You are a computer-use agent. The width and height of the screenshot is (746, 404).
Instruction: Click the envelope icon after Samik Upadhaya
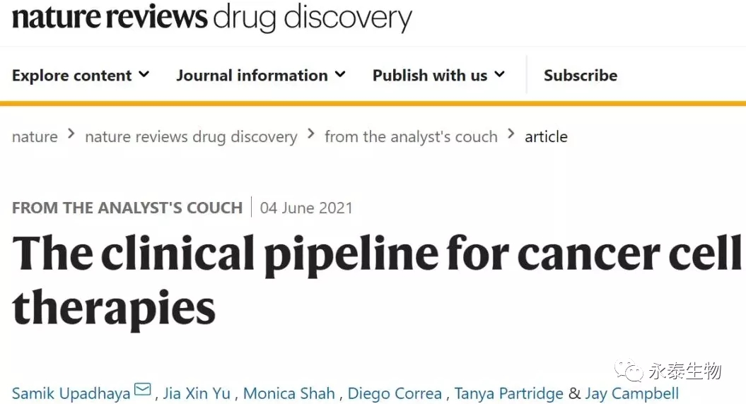coord(143,390)
